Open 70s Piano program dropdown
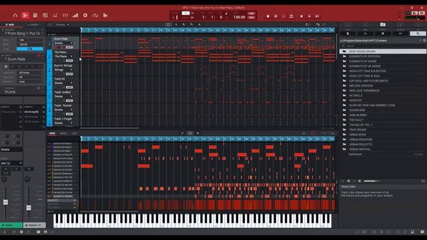This screenshot has width=427, height=240. click(x=63, y=56)
